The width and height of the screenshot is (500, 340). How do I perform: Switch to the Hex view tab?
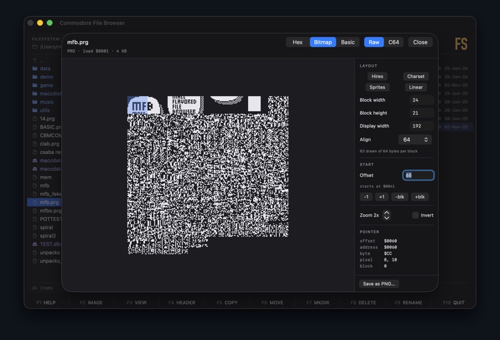point(297,42)
